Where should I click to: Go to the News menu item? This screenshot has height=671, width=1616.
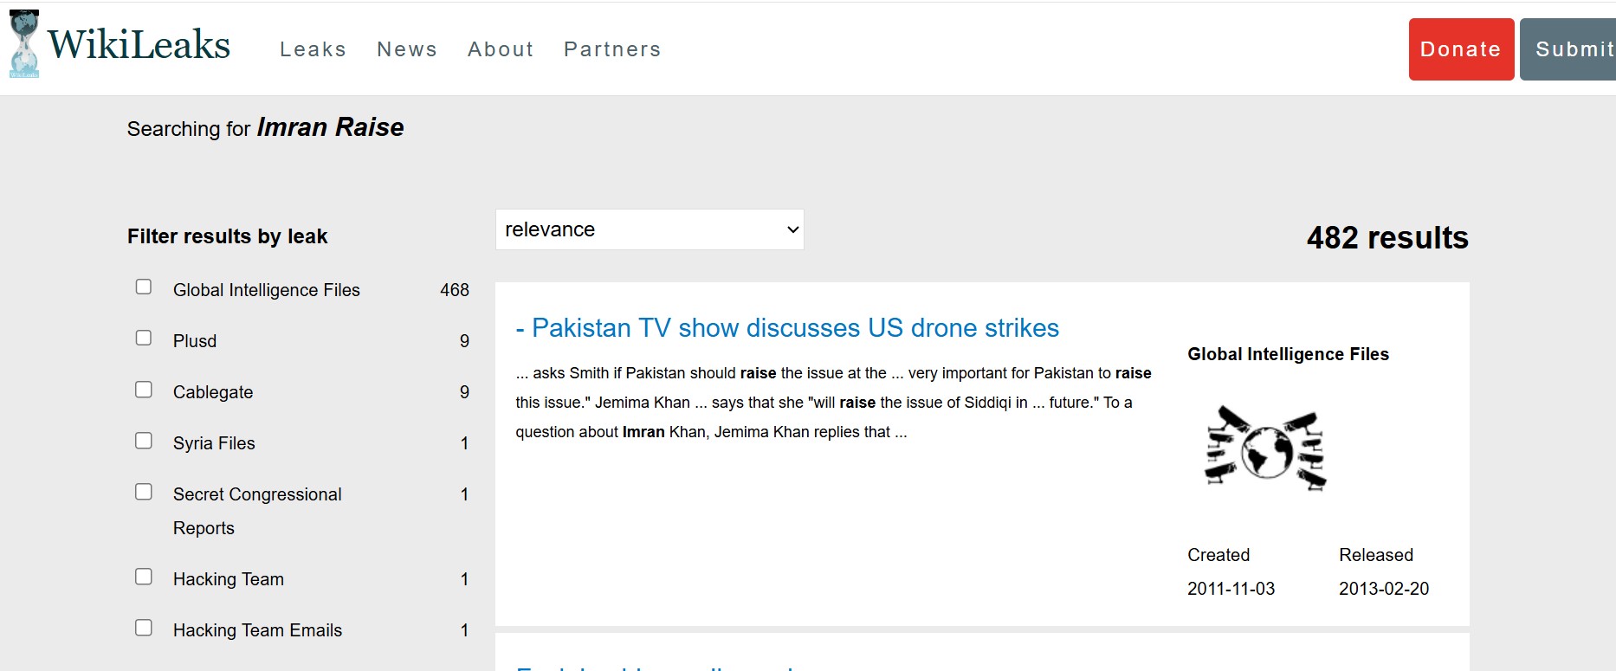pyautogui.click(x=407, y=49)
